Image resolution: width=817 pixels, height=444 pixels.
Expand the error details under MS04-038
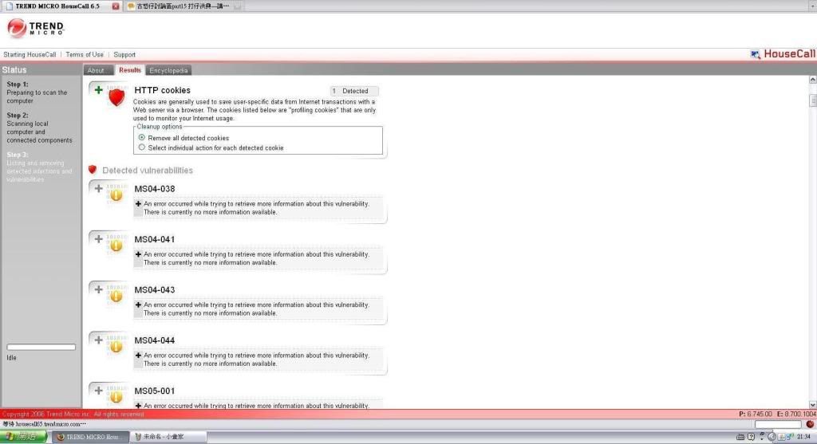pyautogui.click(x=138, y=204)
